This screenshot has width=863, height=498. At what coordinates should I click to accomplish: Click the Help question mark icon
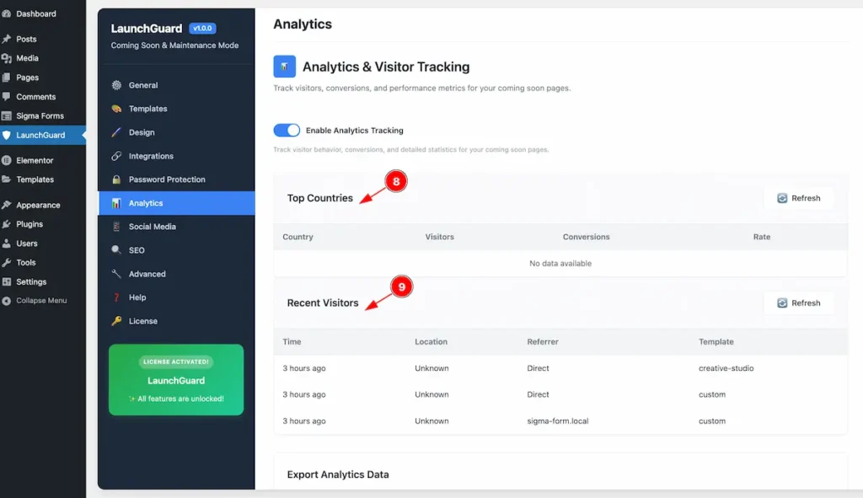[x=116, y=297]
